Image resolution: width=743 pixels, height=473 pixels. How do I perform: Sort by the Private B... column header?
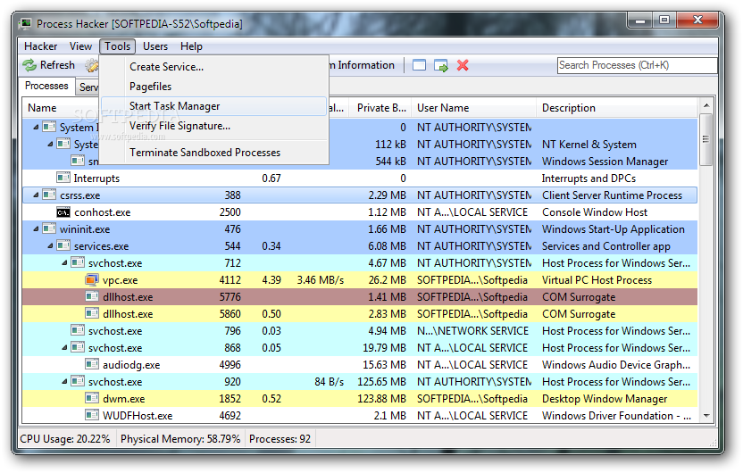(x=380, y=108)
